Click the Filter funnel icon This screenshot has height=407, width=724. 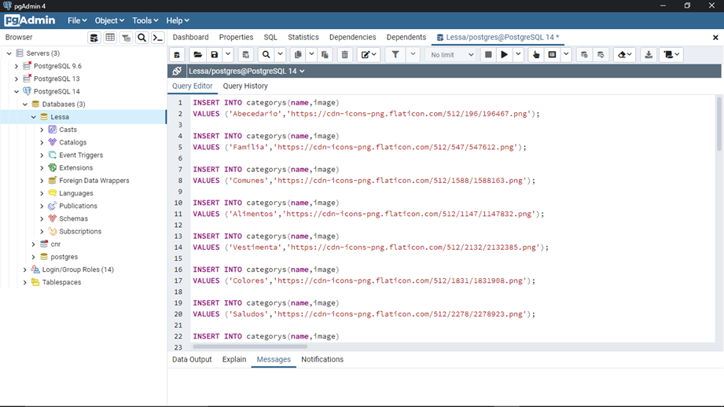point(395,55)
